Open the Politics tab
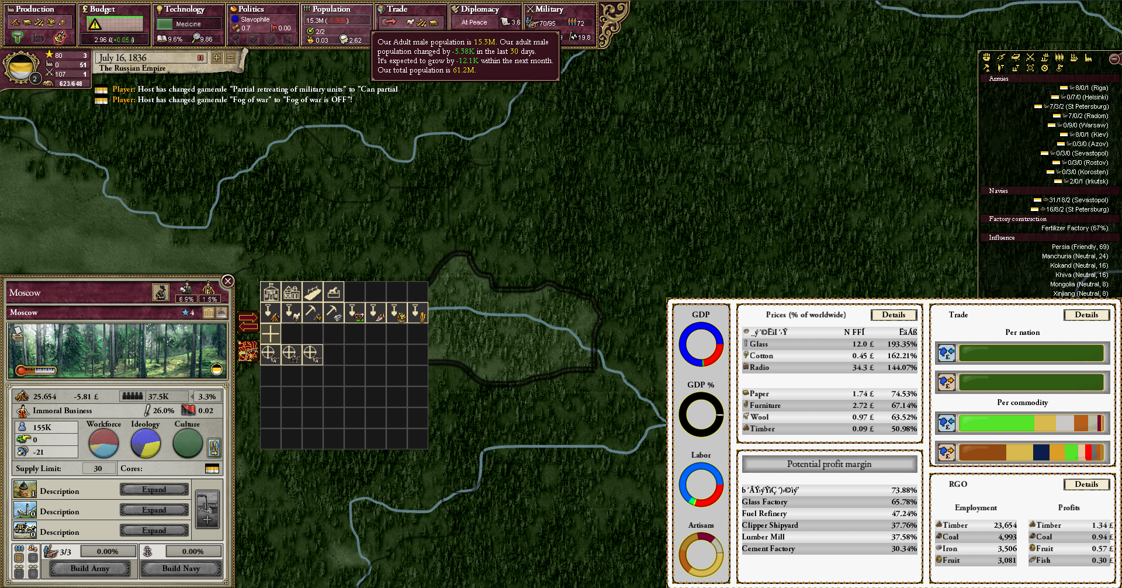This screenshot has height=588, width=1122. (263, 25)
